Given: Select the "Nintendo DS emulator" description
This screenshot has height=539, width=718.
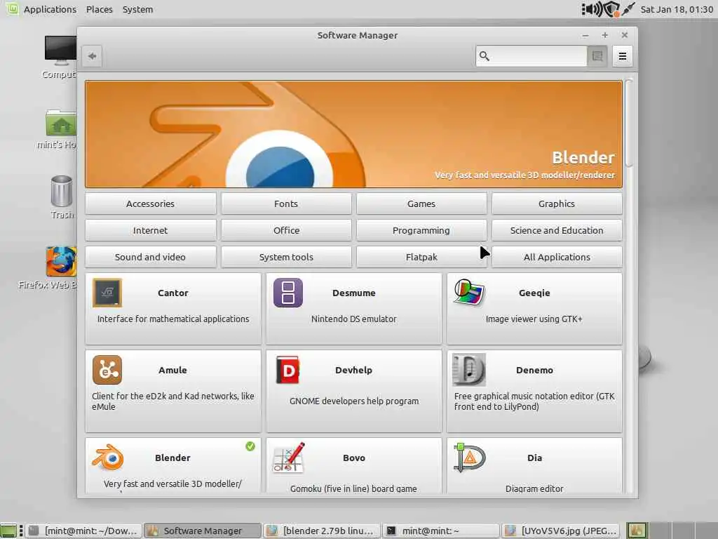Looking at the screenshot, I should 354,319.
